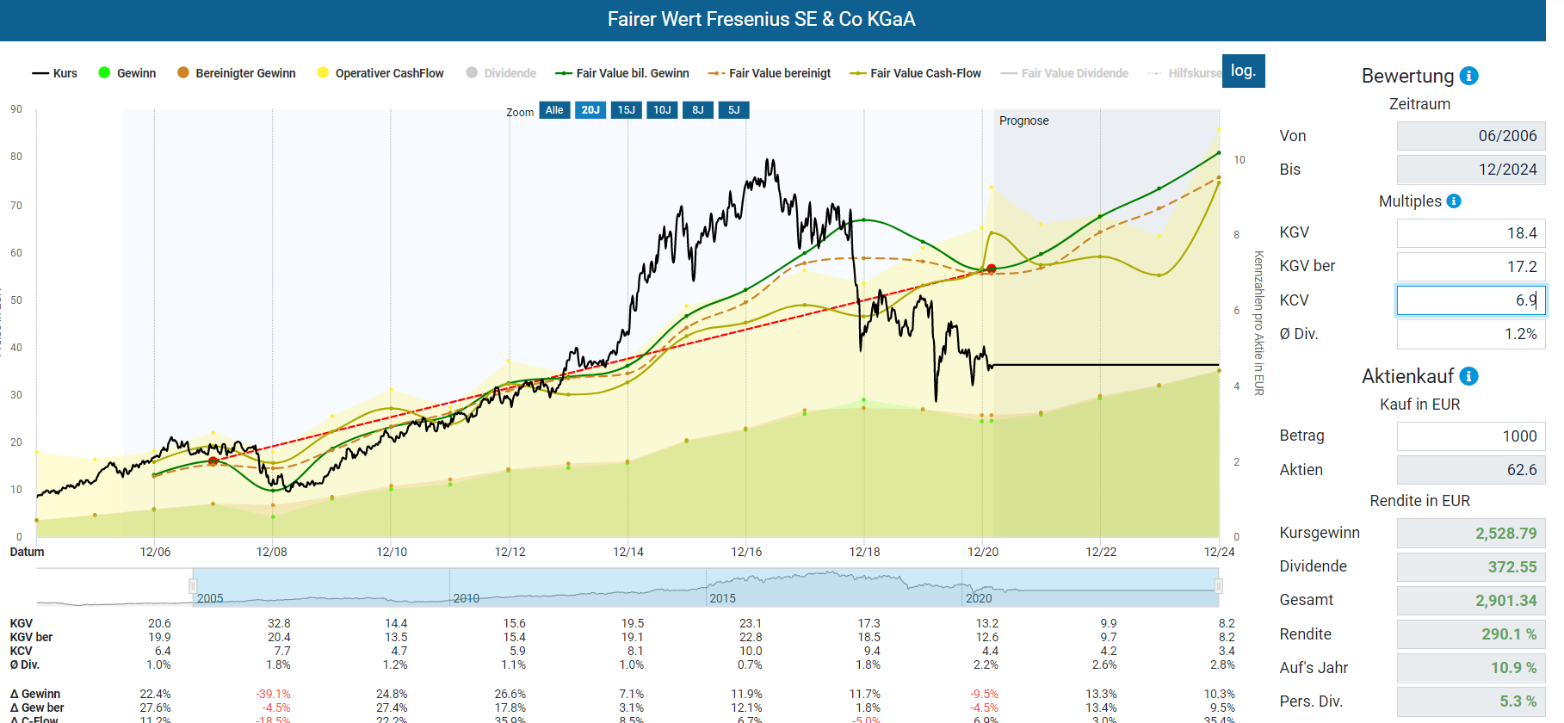Select the Alle zoom range
Image resolution: width=1564 pixels, height=723 pixels.
(554, 110)
